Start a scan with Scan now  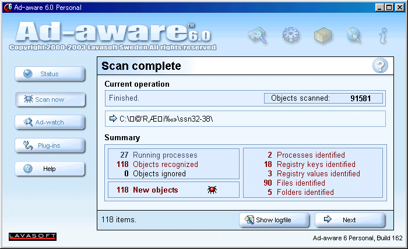point(50,99)
